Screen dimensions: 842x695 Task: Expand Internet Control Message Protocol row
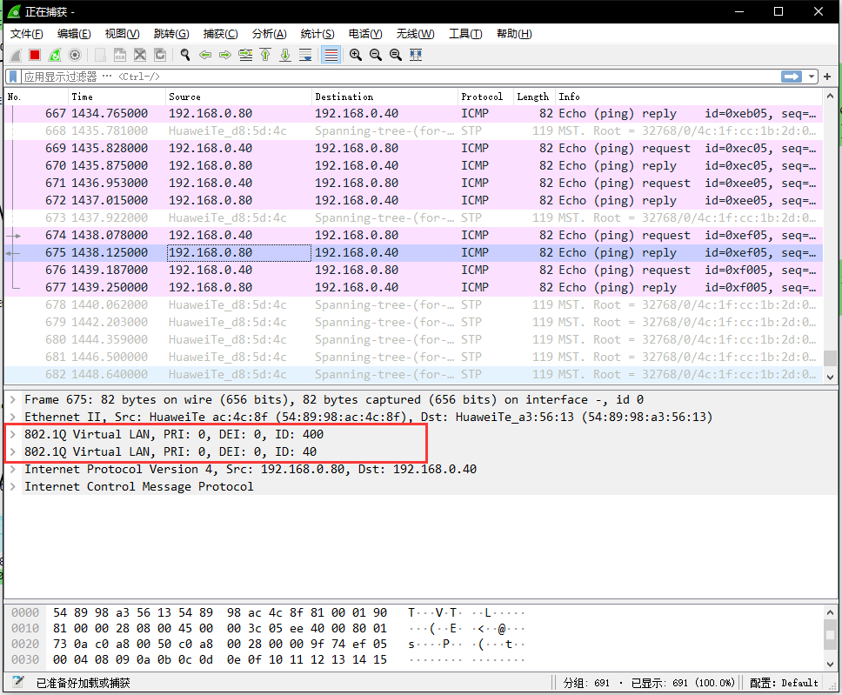(x=12, y=486)
